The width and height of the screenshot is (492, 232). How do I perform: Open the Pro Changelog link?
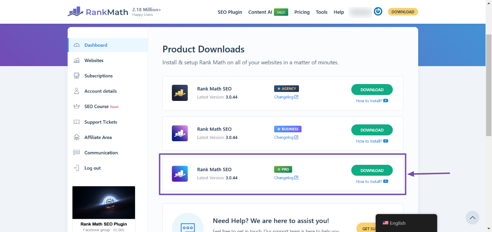click(286, 178)
